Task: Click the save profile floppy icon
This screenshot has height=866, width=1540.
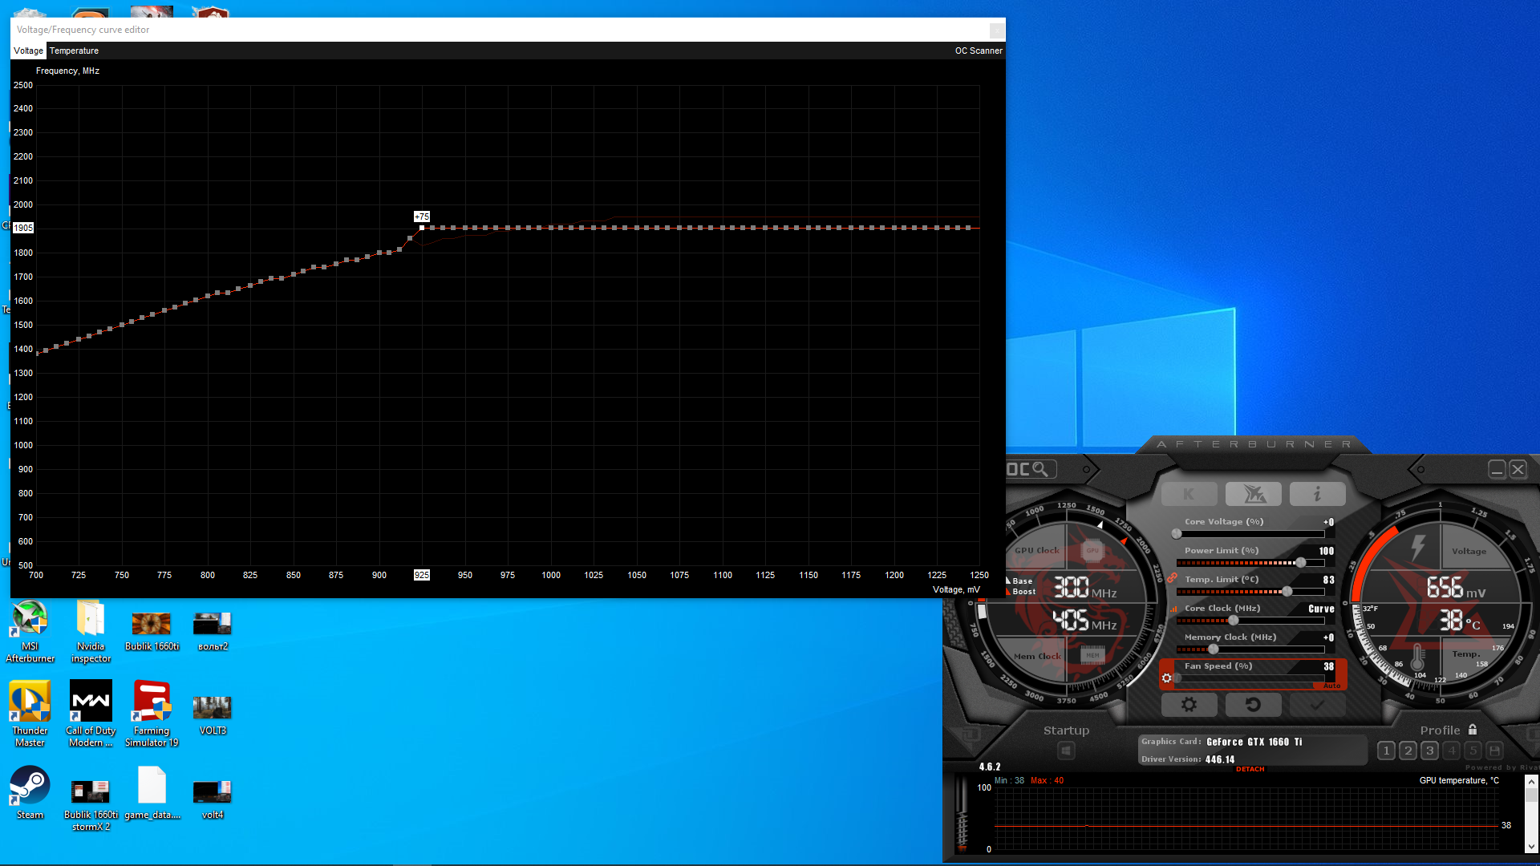Action: (x=1494, y=751)
